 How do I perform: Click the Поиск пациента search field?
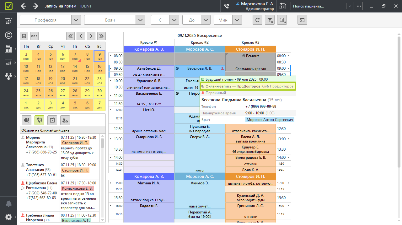pyautogui.click(x=319, y=6)
